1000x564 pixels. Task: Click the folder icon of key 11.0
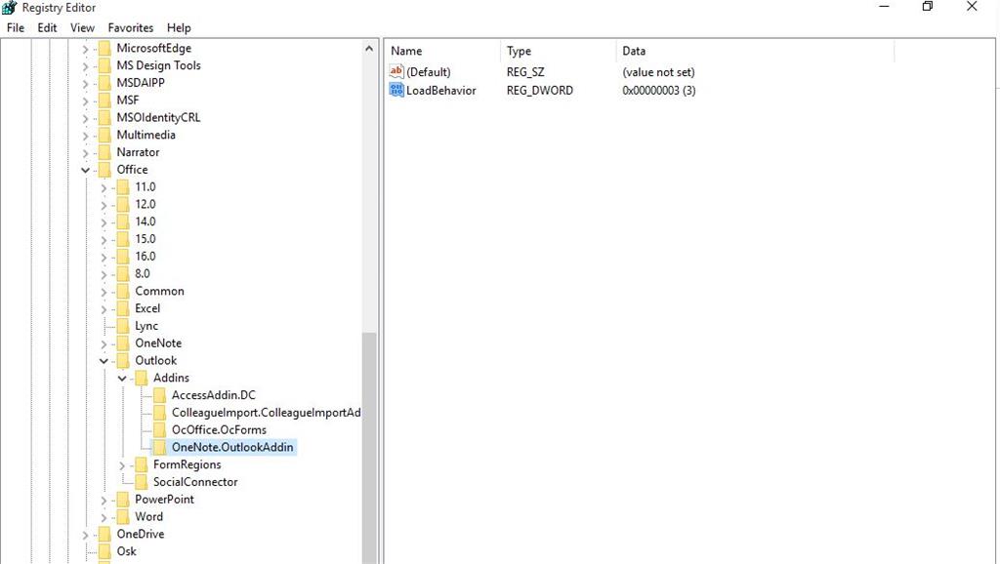pos(123,187)
